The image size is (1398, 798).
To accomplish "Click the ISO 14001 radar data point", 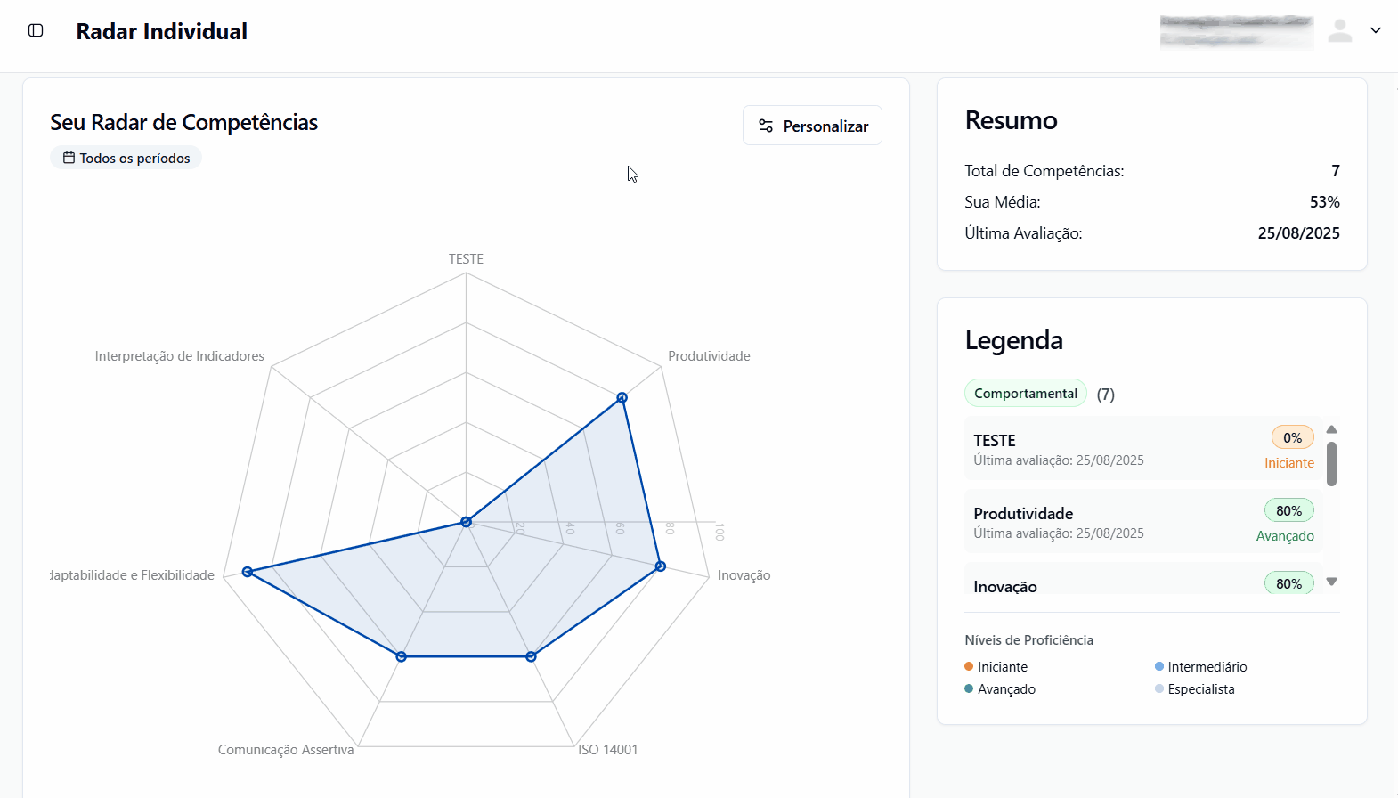I will pyautogui.click(x=532, y=656).
